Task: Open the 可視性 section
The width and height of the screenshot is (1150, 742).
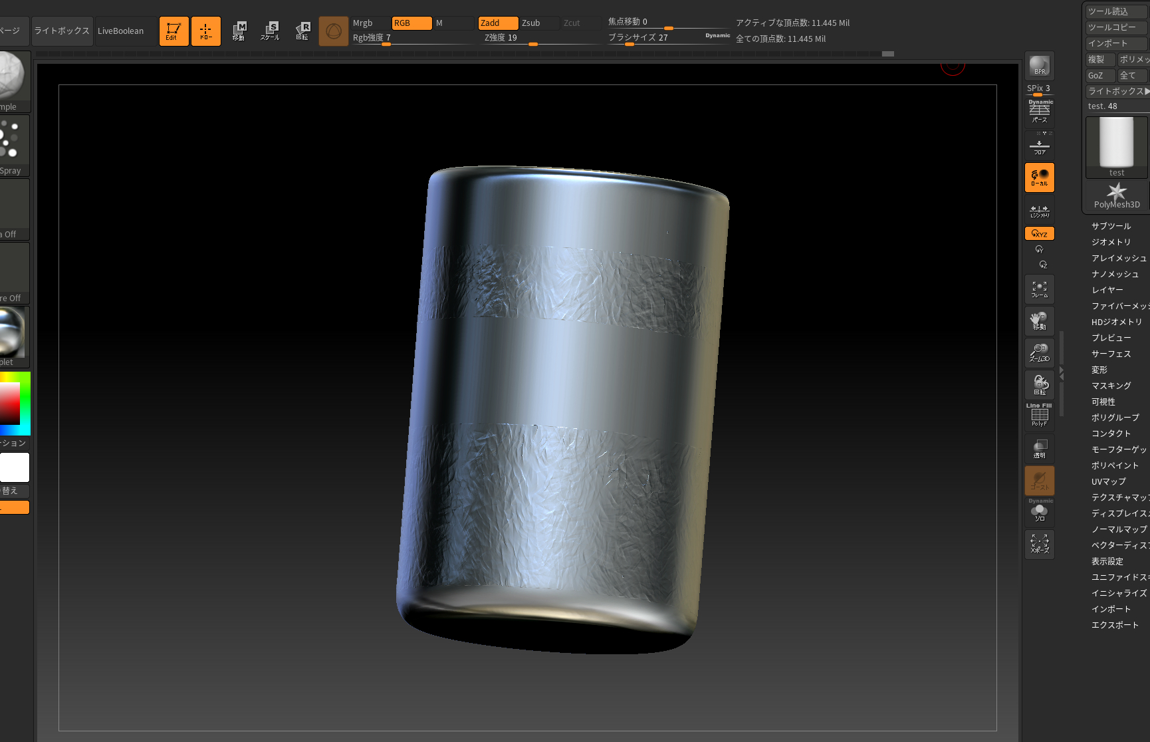Action: click(x=1103, y=402)
